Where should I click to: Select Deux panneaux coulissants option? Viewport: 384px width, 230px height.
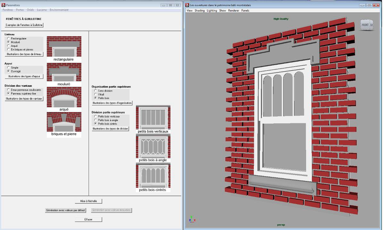tap(9, 90)
